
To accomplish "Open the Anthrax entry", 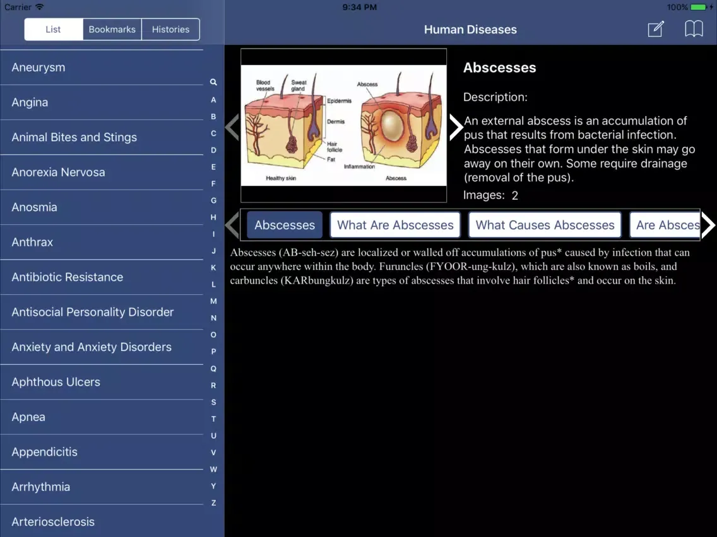I will 102,242.
